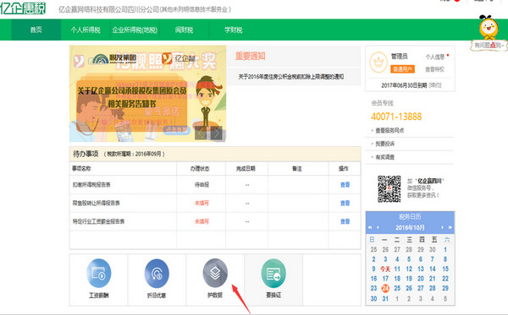The image size is (508, 315).
Task: Click the 扣缴所得税报告表 item name
Action: click(x=91, y=185)
